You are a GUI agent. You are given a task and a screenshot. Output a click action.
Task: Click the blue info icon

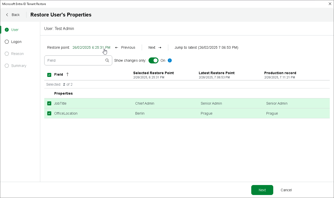[170, 60]
